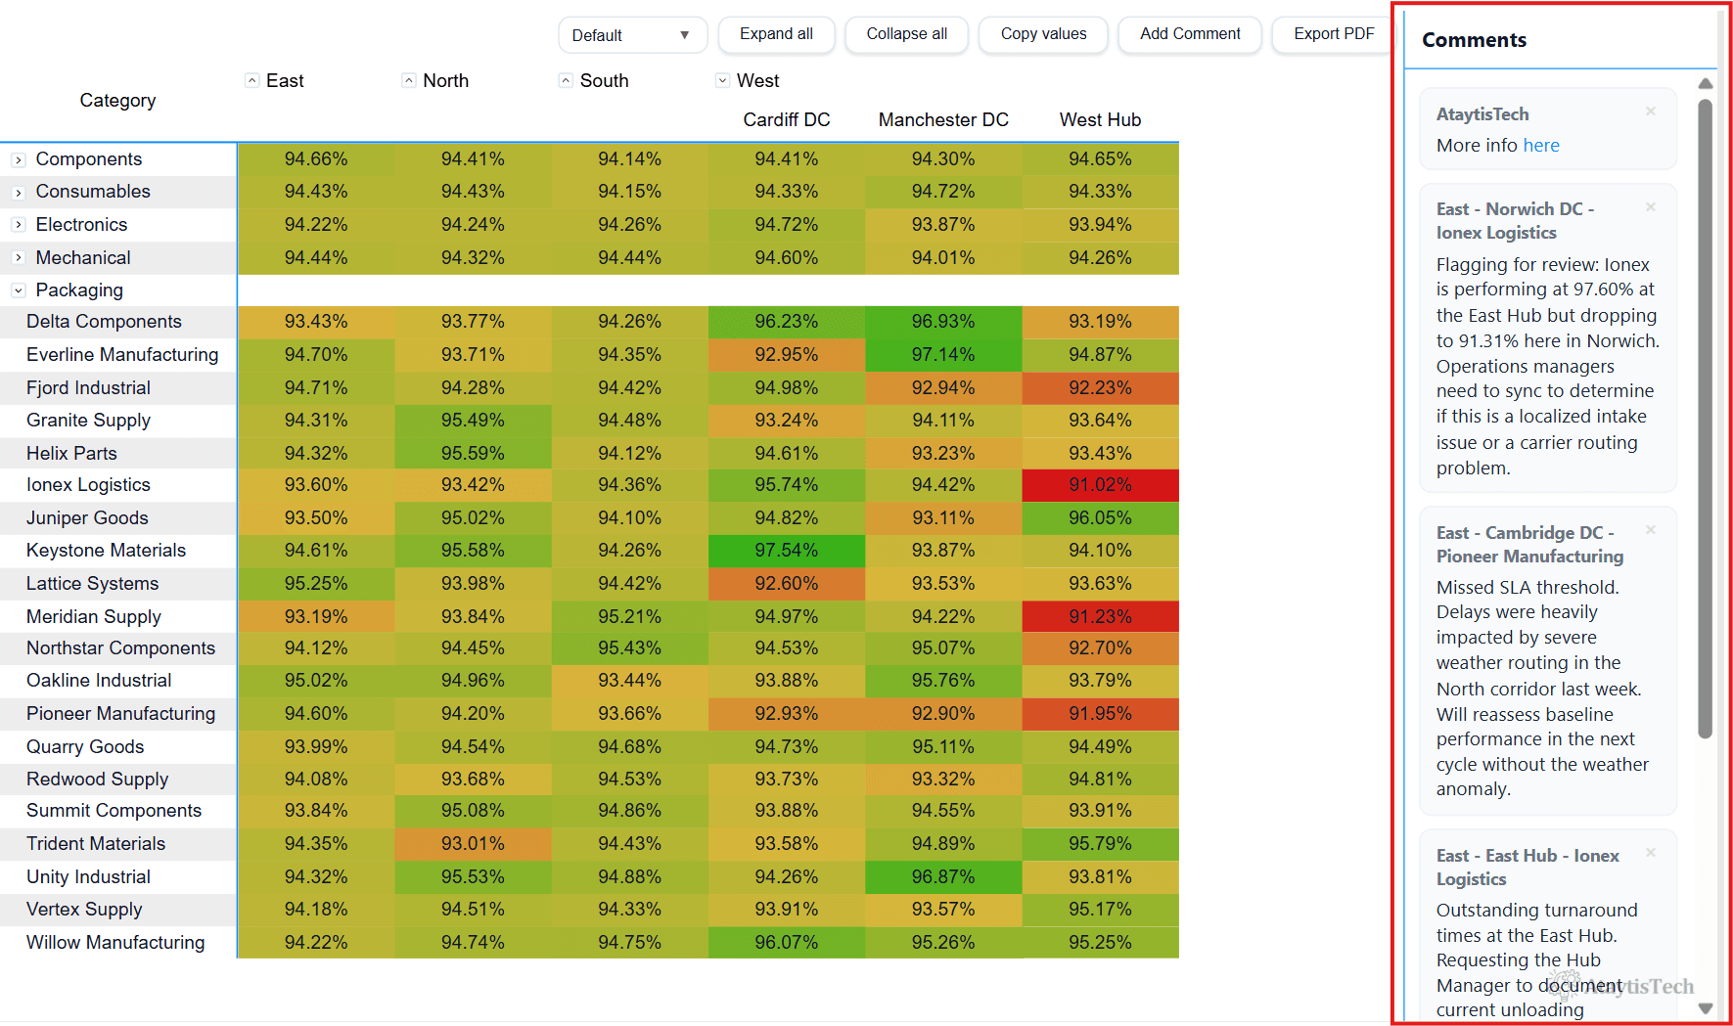
Task: Click the comments scrollbar up arrow
Action: tap(1706, 84)
